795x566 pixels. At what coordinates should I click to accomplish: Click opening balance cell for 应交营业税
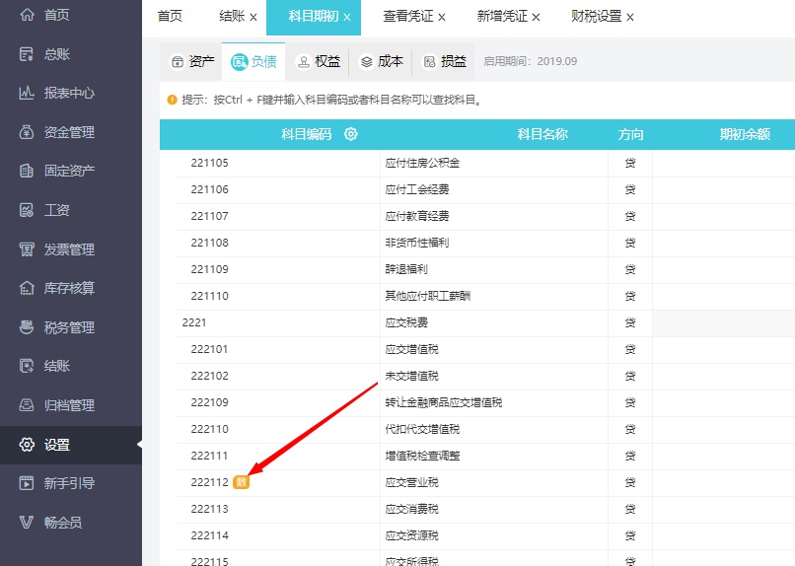coord(724,483)
